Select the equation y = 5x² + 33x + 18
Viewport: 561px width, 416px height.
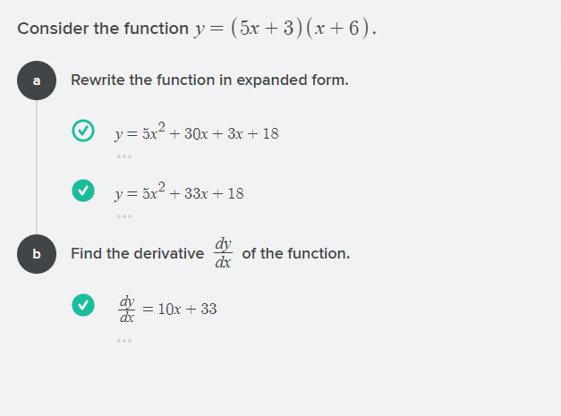click(x=179, y=193)
